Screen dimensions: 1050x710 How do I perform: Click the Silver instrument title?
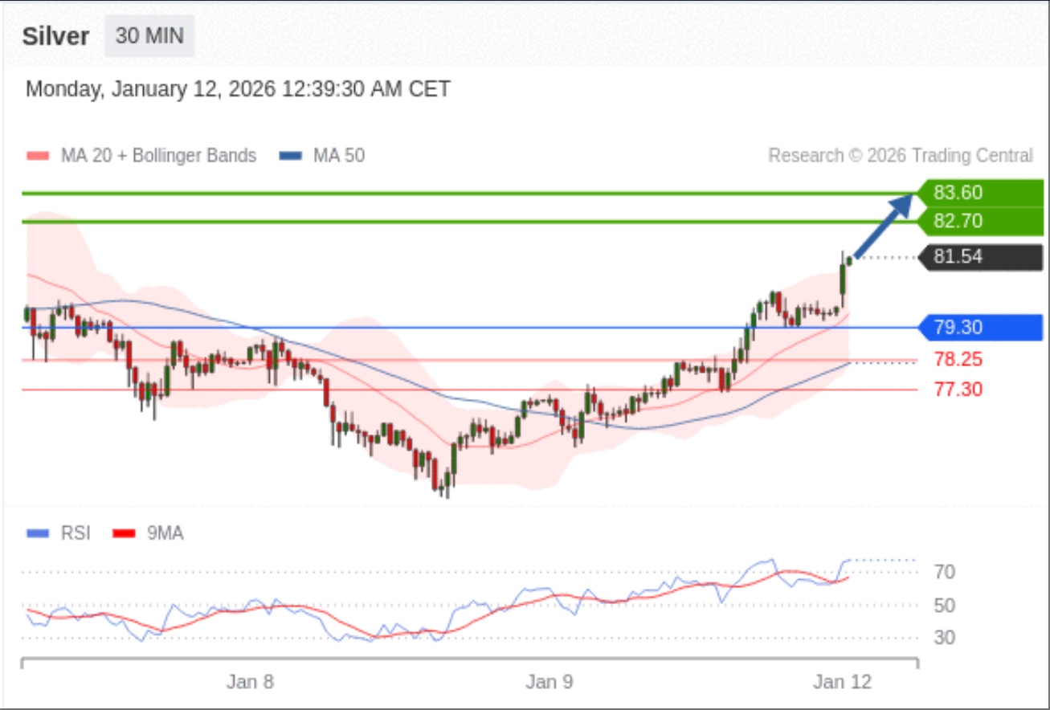pos(55,37)
